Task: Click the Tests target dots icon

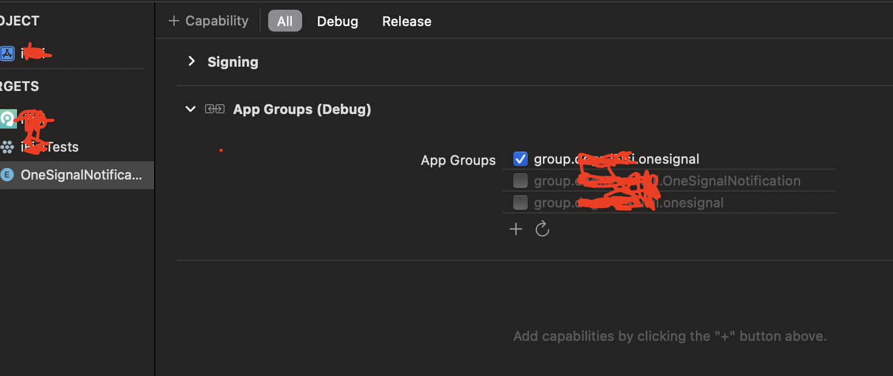Action: (x=8, y=147)
